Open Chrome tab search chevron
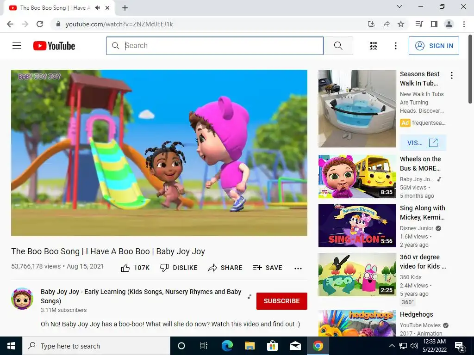474x355 pixels. point(399,6)
